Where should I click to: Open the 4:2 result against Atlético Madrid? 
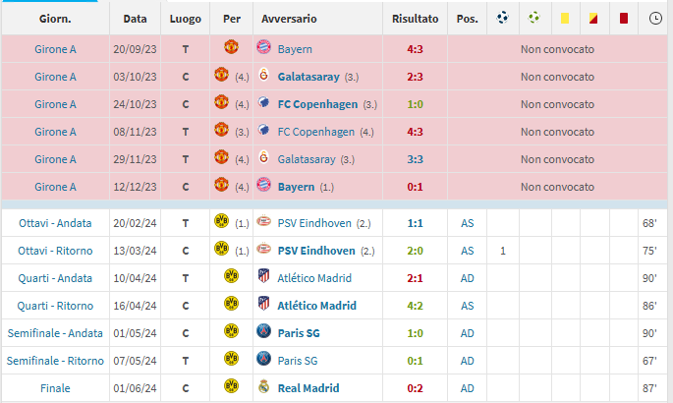(415, 306)
